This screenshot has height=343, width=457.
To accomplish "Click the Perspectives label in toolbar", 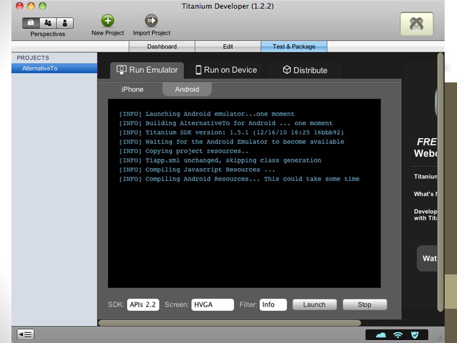I will (48, 34).
